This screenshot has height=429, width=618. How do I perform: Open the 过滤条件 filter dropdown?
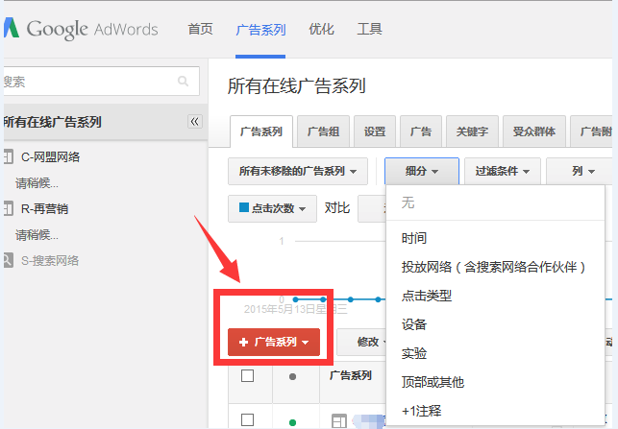pos(503,171)
